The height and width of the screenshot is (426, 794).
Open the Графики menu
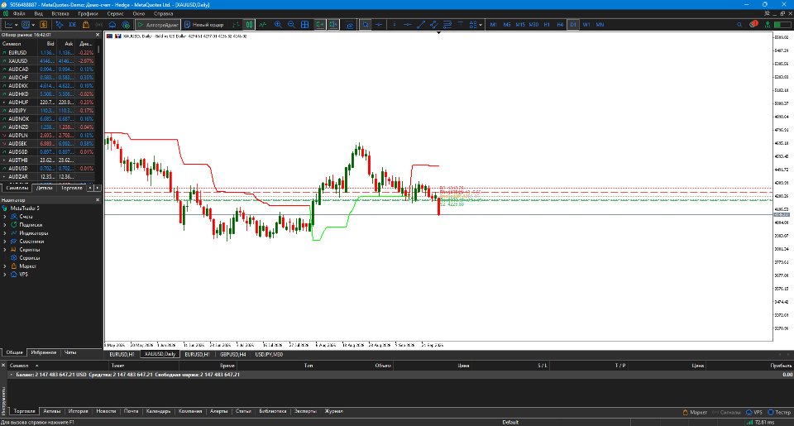click(88, 14)
